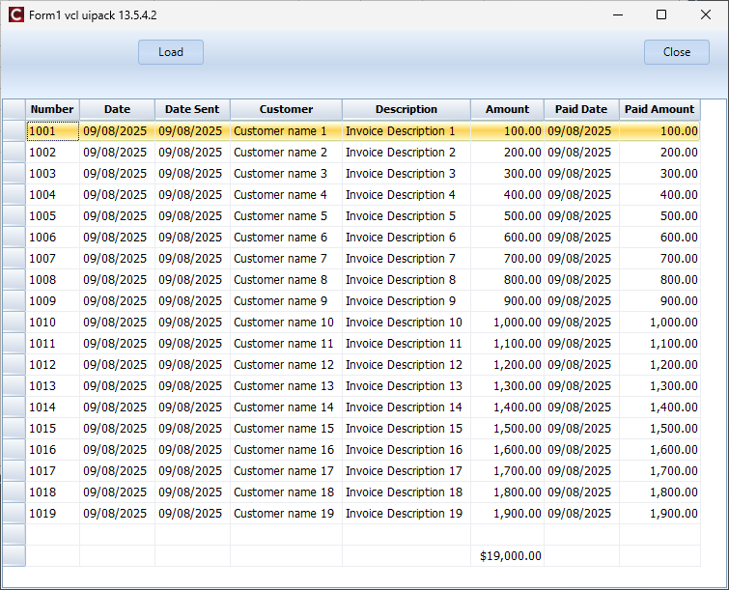This screenshot has height=590, width=729.
Task: Click the app icon in title bar
Action: 14,14
